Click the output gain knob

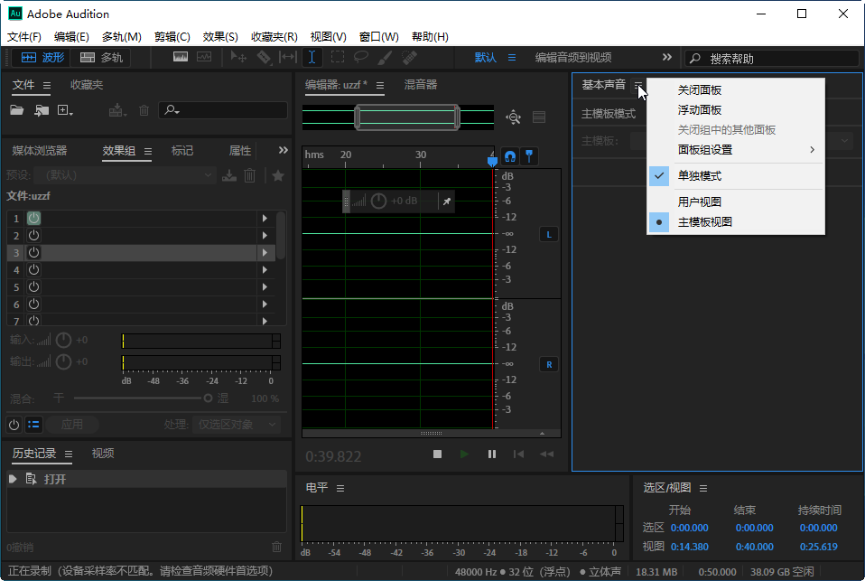[63, 361]
